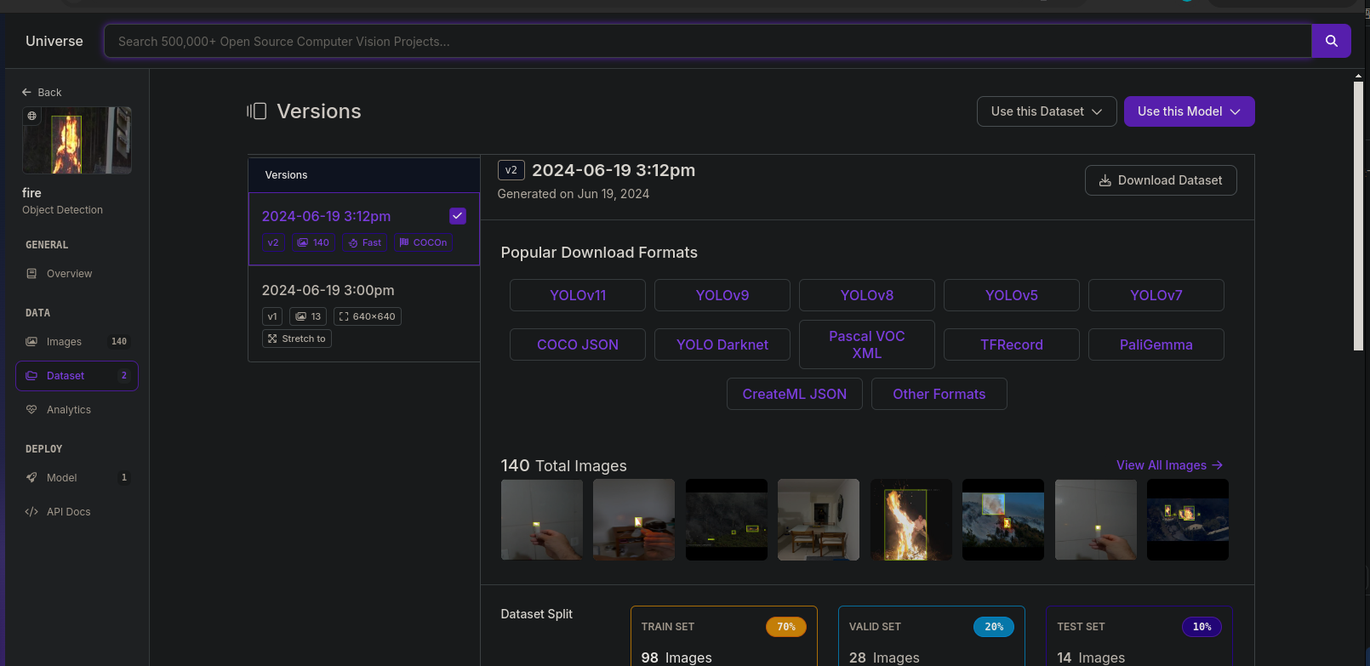Choose the YOLOv11 format
Screen dimensions: 1370x666
[x=578, y=295]
